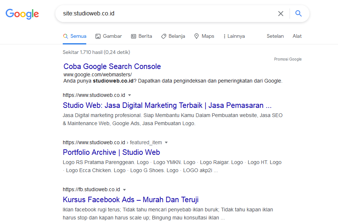Click the Logo RS Pratama Parenggean snippet

pyautogui.click(x=172, y=166)
